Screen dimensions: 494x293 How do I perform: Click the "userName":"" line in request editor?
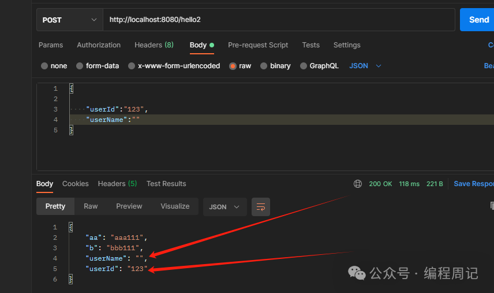pos(113,120)
